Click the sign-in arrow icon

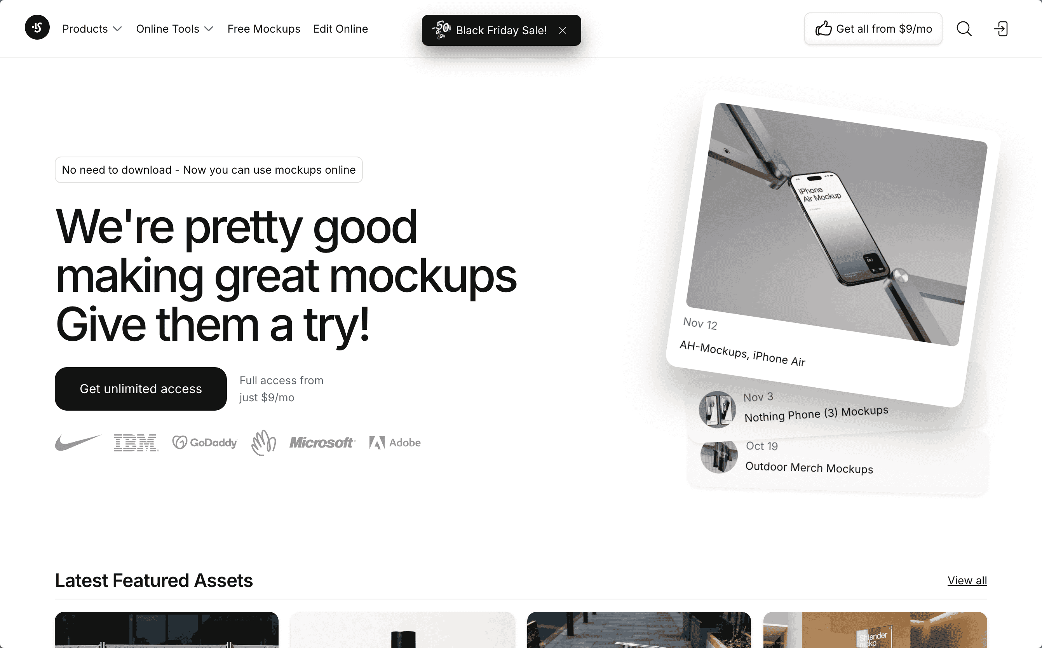[x=1001, y=29]
